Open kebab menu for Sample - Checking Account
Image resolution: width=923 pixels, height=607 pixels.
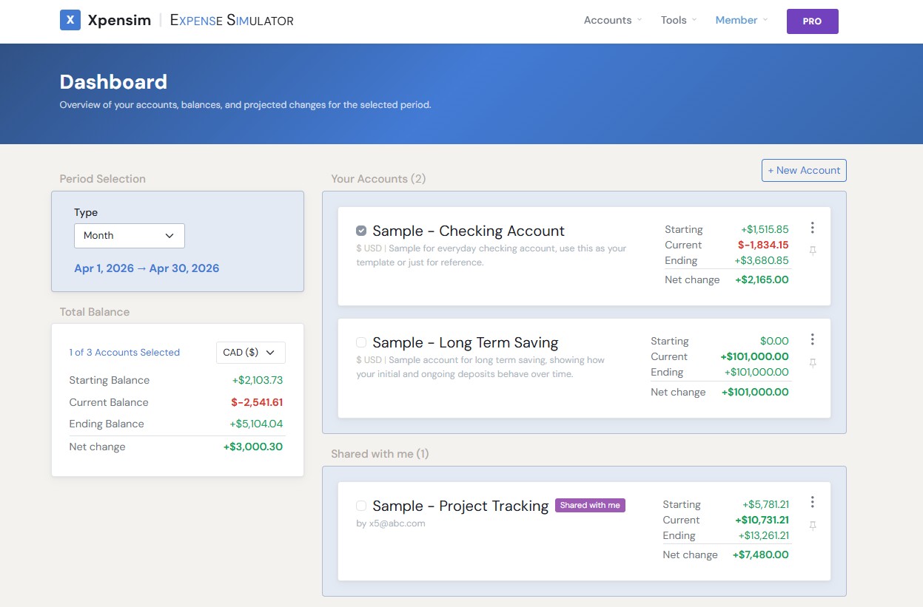click(x=812, y=228)
